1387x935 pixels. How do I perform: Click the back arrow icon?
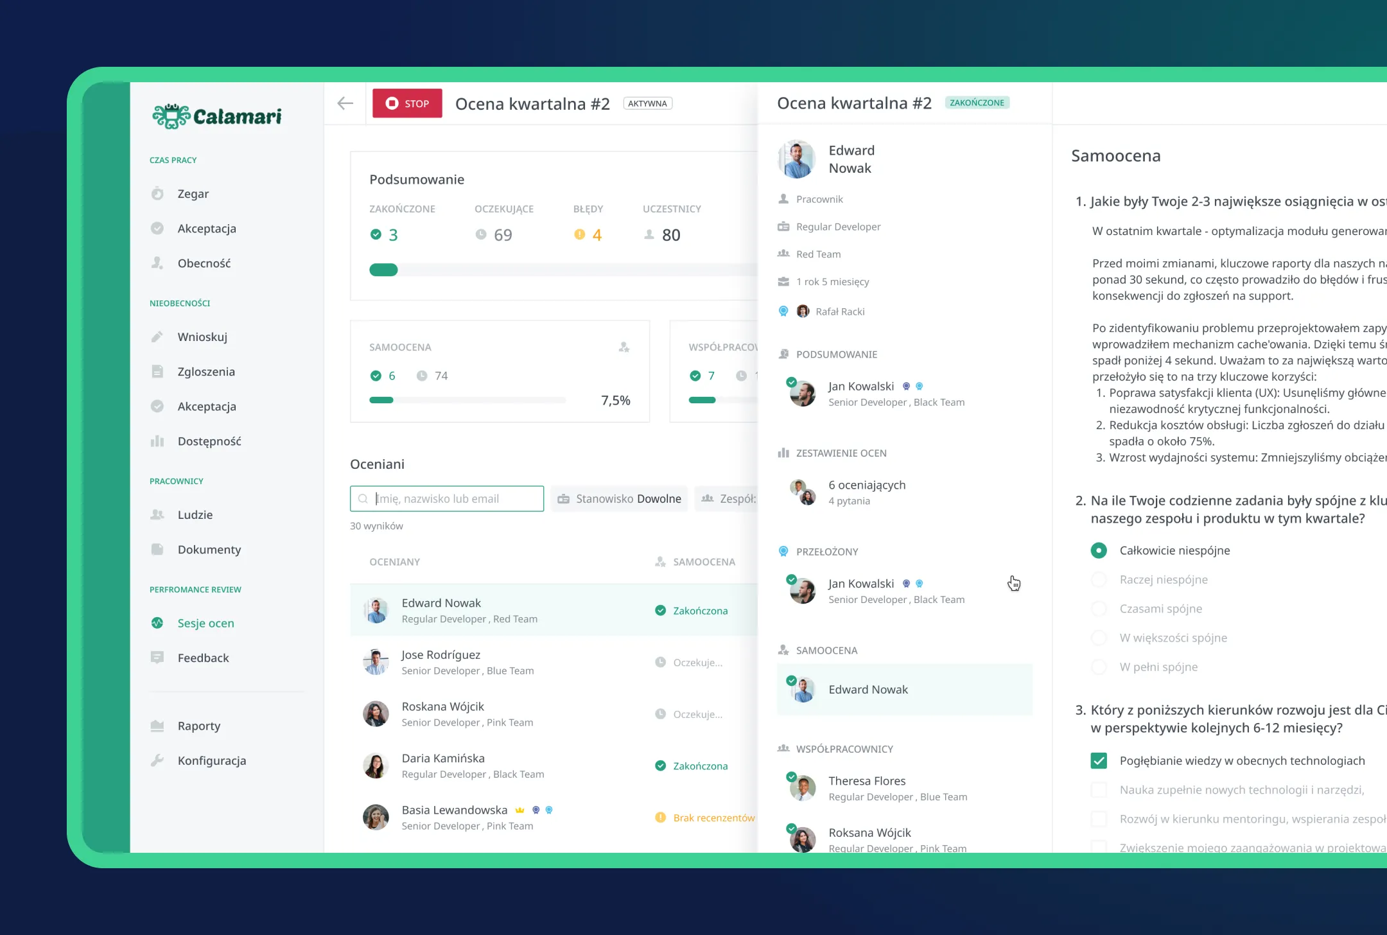(345, 103)
